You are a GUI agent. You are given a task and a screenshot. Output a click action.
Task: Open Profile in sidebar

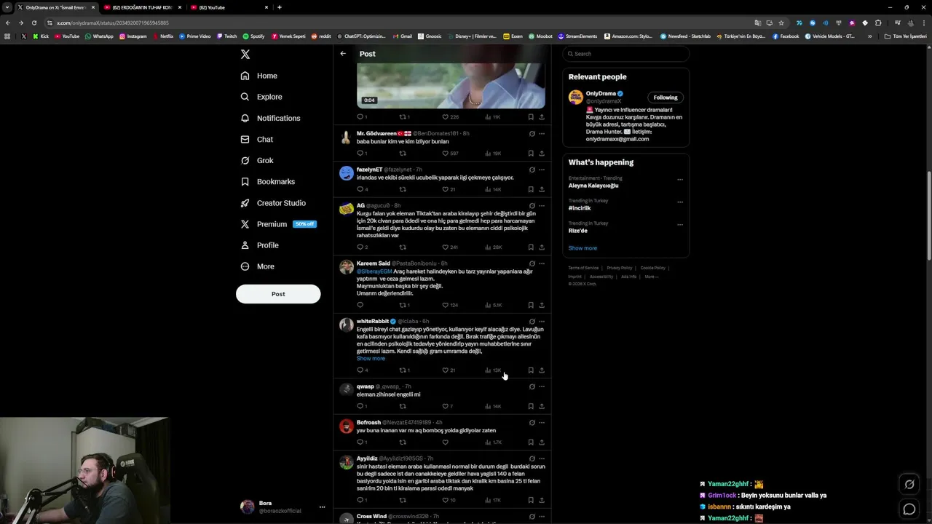260,245
